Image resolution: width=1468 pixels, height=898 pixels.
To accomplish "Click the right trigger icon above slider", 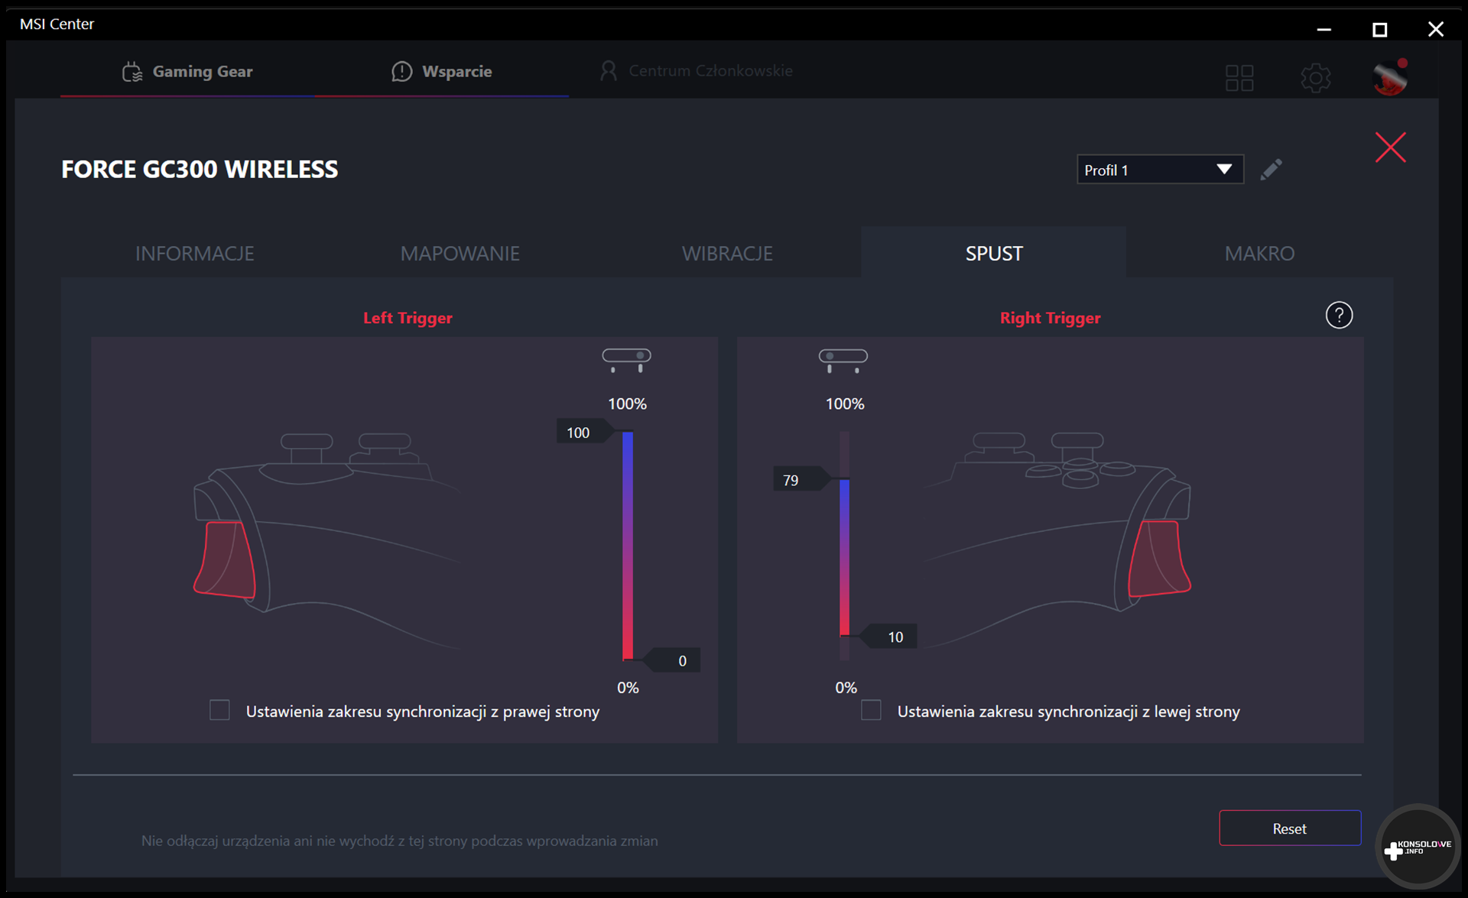I will [843, 360].
